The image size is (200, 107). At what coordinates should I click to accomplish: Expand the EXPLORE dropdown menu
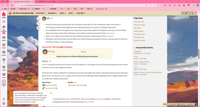pos(41,13)
